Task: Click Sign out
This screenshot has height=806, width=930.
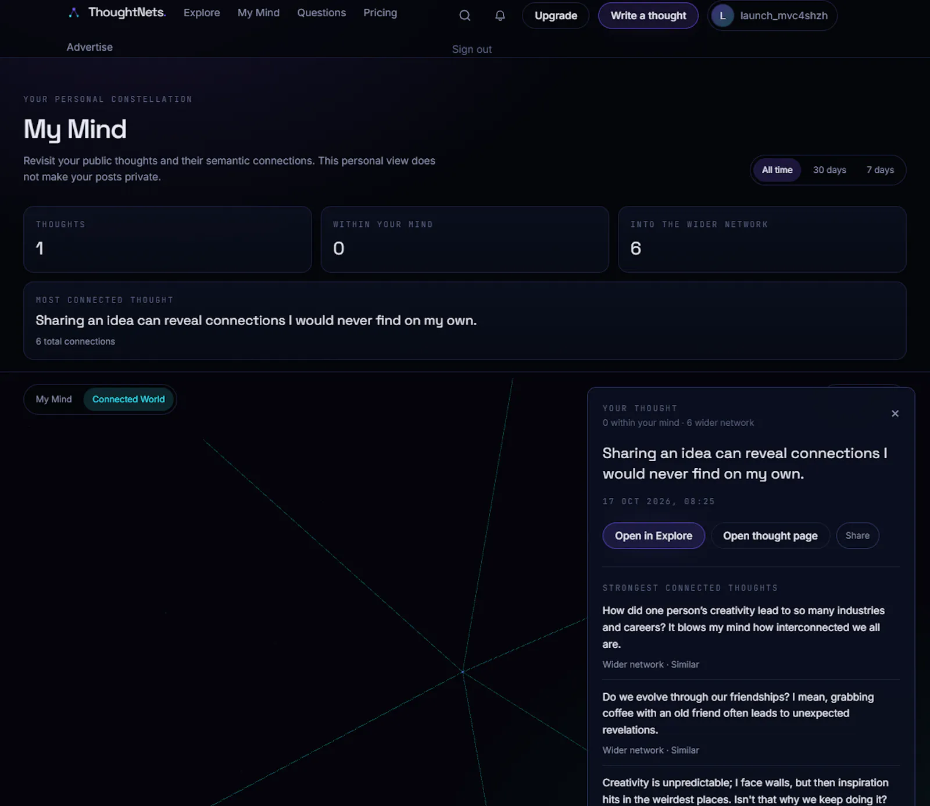Action: (472, 49)
